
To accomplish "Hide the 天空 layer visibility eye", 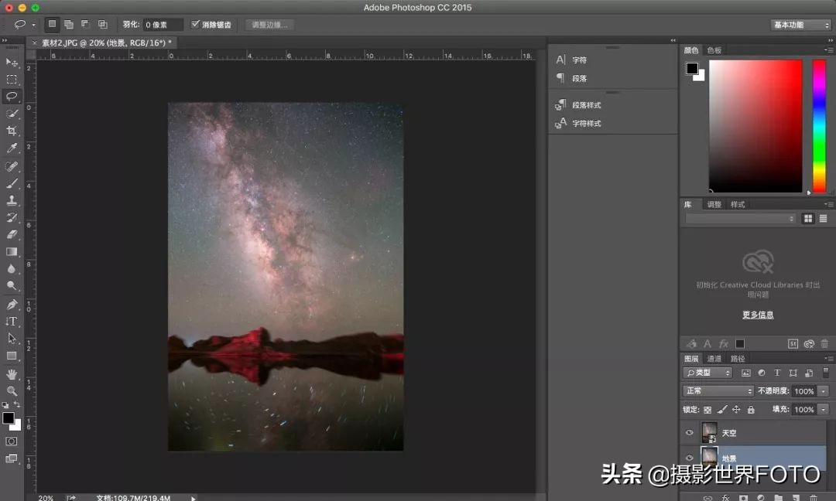I will [x=690, y=432].
